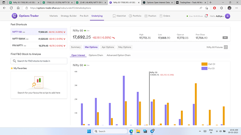Open browser profile picture
The height and width of the screenshot is (135, 241).
click(x=229, y=8)
